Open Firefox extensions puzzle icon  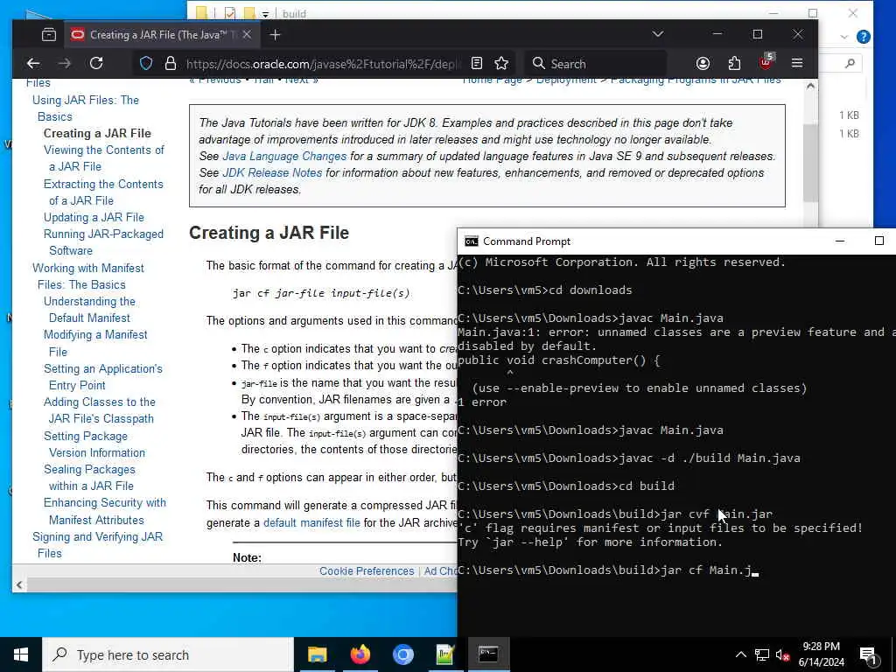[x=734, y=63]
